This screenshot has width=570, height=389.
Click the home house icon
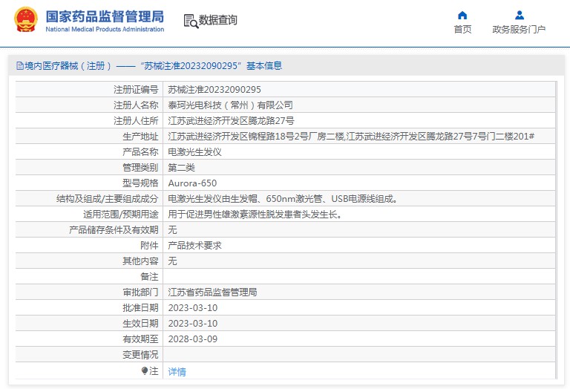(462, 15)
